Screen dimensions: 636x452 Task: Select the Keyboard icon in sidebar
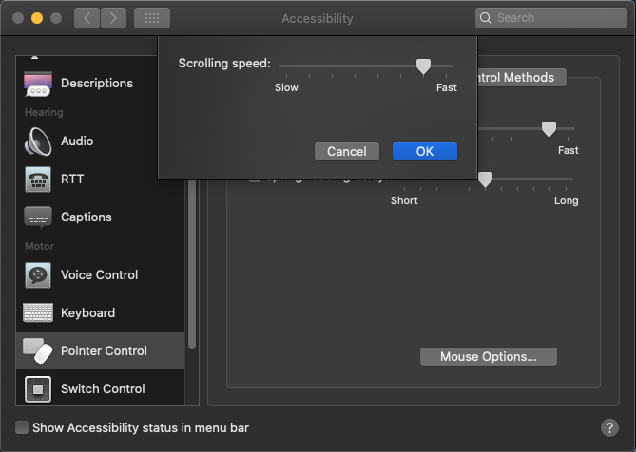[38, 312]
